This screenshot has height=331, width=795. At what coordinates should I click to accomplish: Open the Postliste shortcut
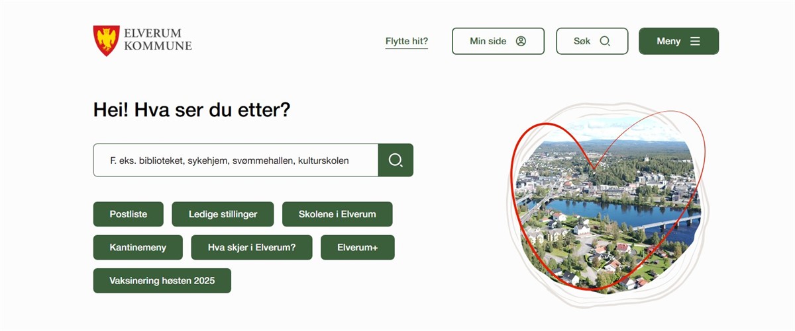[129, 214]
